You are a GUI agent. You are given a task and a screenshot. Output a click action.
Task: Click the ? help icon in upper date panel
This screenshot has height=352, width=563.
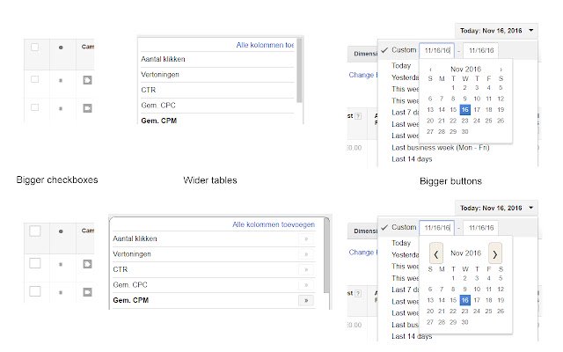[x=358, y=116]
